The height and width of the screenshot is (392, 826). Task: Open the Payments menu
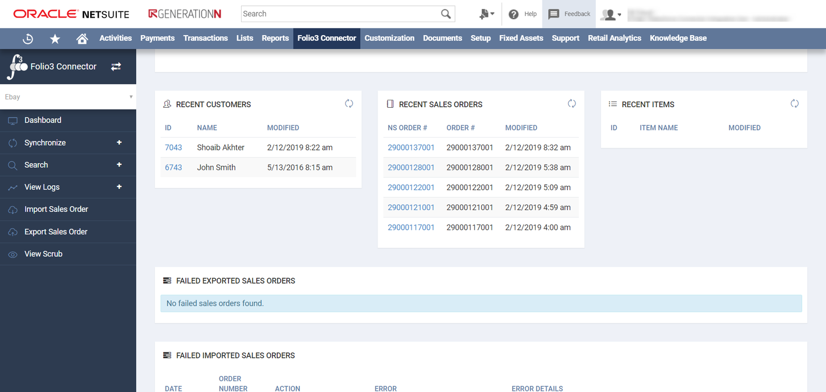click(157, 38)
